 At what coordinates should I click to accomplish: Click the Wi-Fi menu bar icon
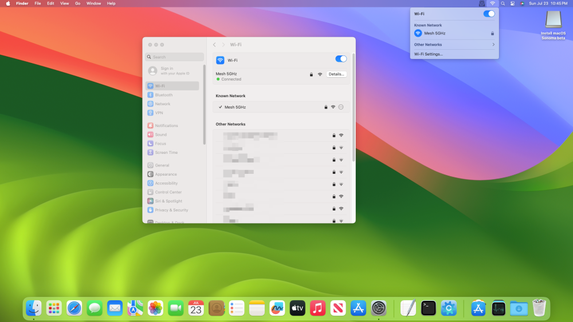pyautogui.click(x=493, y=3)
